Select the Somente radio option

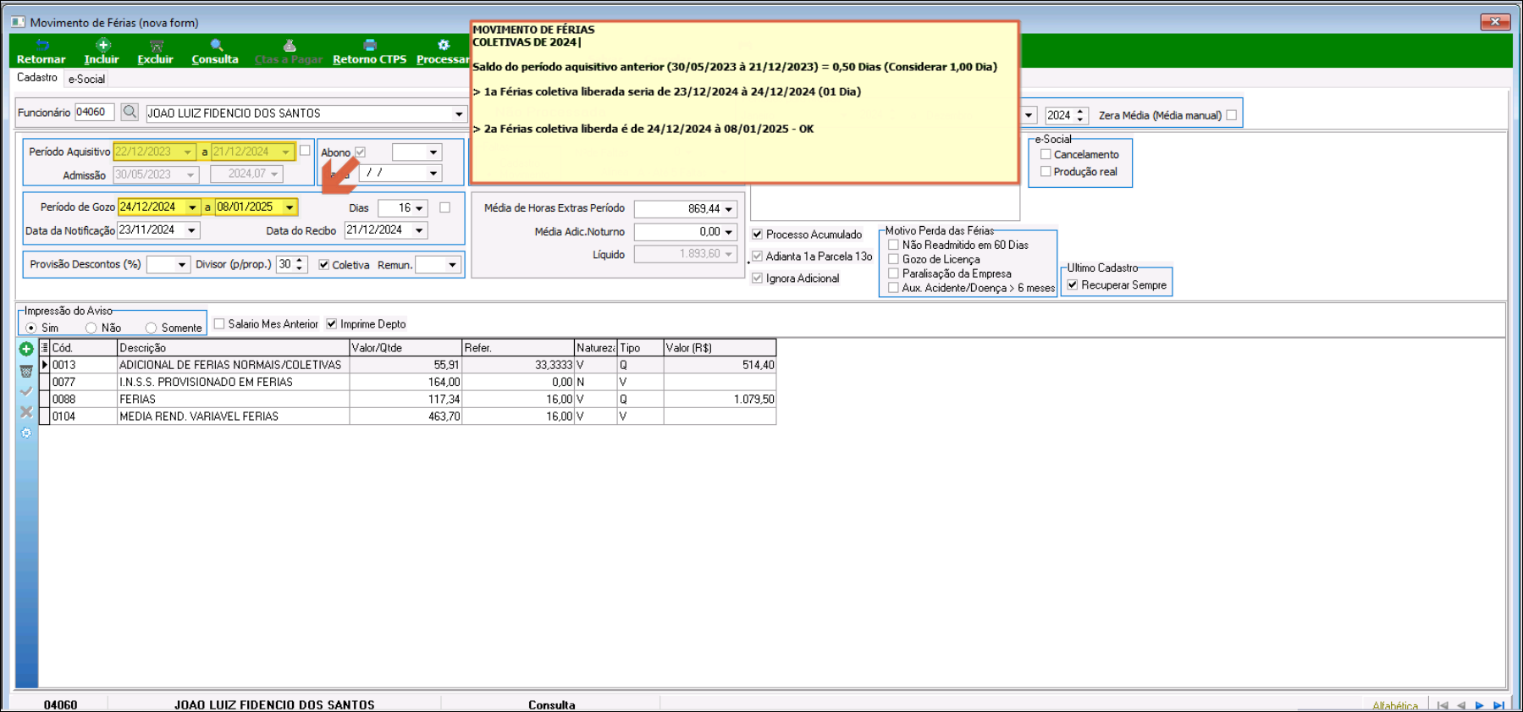tap(151, 328)
